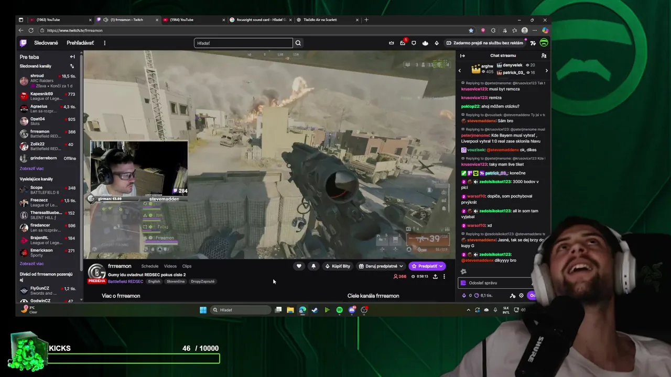Open the chat community users icon
This screenshot has width=671, height=377.
coord(544,56)
